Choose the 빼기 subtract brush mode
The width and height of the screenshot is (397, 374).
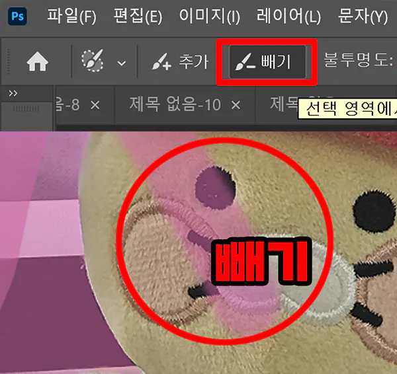pos(267,62)
